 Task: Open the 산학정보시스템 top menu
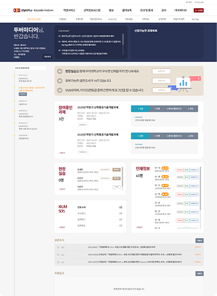92,10
